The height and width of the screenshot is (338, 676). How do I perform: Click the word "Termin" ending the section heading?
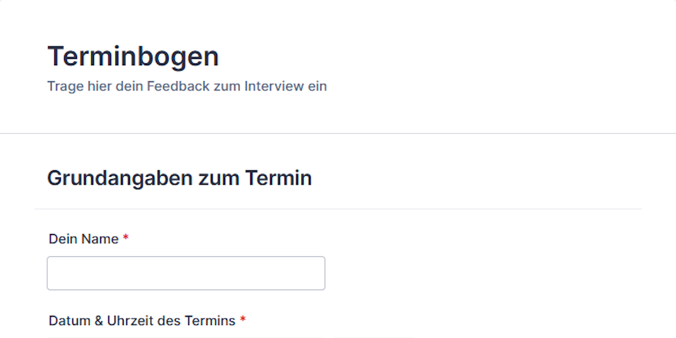[278, 178]
